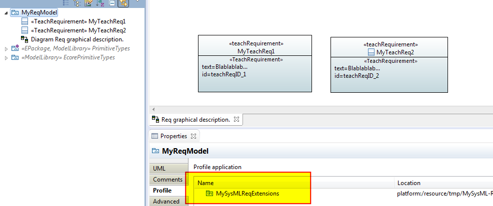Click the MyReqModel package icon in tree
The height and width of the screenshot is (206, 493).
pos(15,12)
